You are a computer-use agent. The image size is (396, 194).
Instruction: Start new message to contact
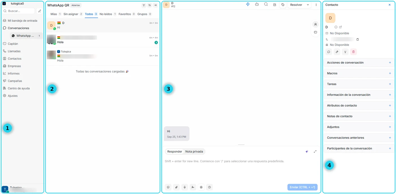pyautogui.click(x=329, y=52)
